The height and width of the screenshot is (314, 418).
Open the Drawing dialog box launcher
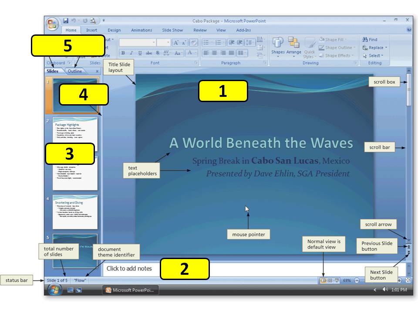(355, 62)
